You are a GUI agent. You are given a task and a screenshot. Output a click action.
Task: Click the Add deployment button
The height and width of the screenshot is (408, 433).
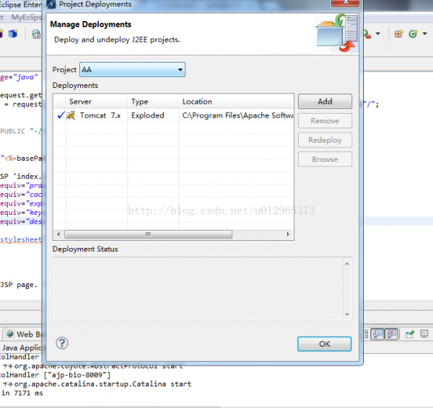pyautogui.click(x=325, y=102)
